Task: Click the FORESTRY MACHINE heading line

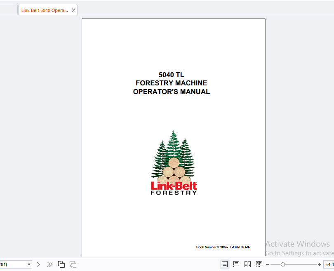Action: click(172, 83)
